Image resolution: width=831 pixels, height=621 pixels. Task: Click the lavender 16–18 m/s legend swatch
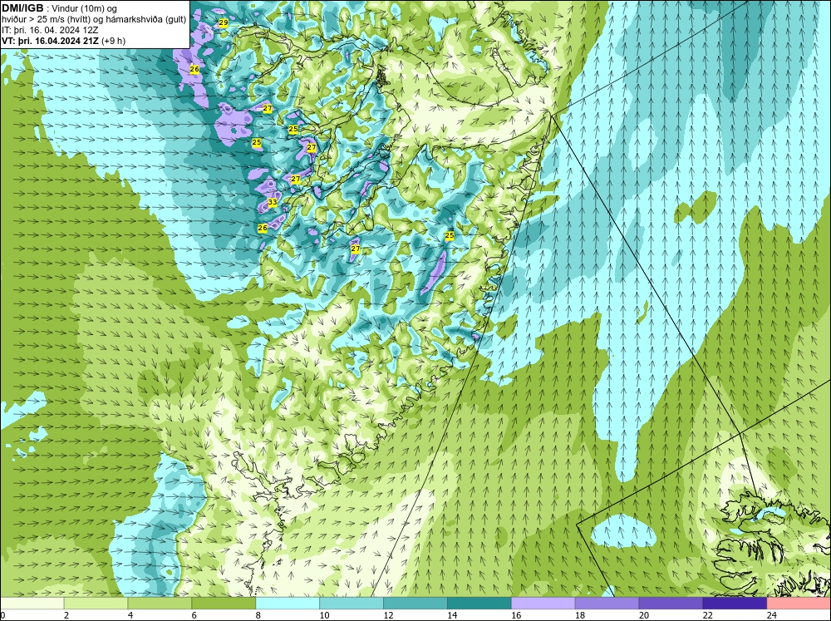click(x=543, y=603)
